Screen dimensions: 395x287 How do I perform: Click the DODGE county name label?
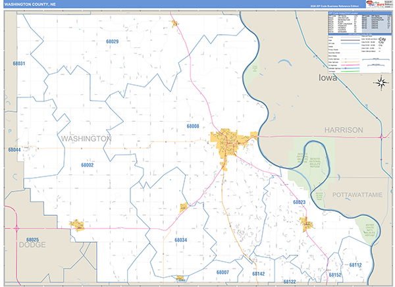[32, 245]
